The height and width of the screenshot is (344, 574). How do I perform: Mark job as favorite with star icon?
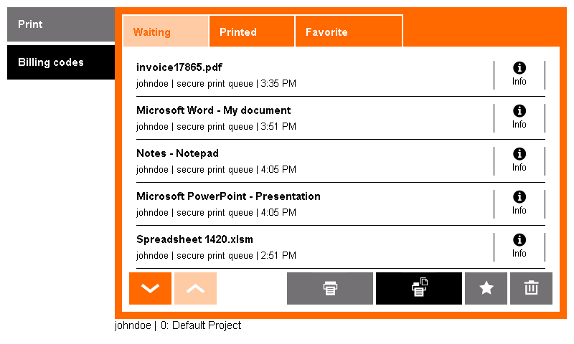pos(486,288)
